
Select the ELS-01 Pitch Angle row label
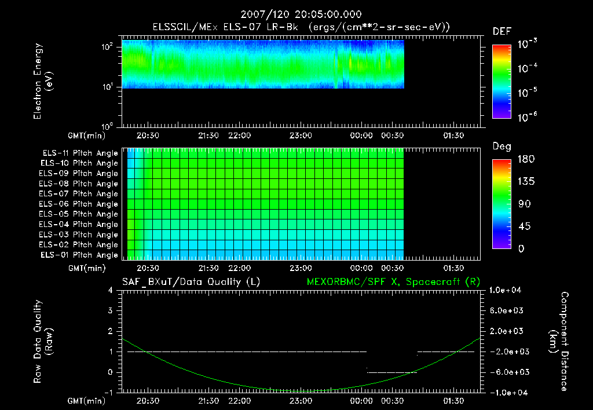[x=79, y=255]
